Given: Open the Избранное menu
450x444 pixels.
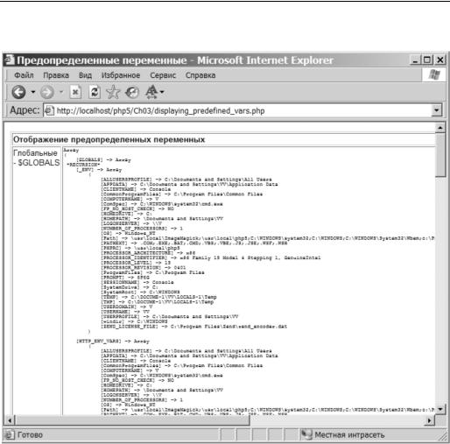Looking at the screenshot, I should pos(121,75).
